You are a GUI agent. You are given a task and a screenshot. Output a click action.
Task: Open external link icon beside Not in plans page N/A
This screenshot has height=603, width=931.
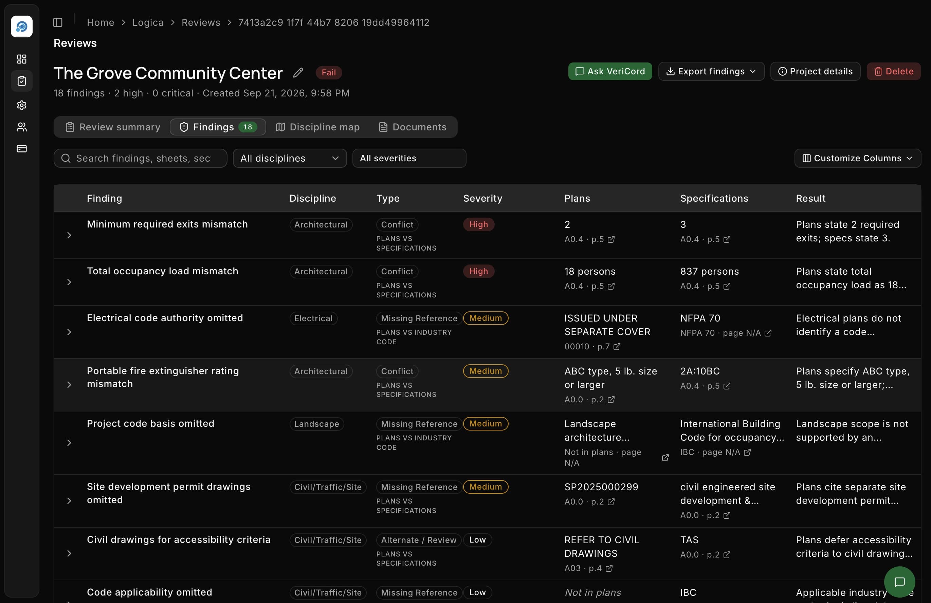[665, 458]
